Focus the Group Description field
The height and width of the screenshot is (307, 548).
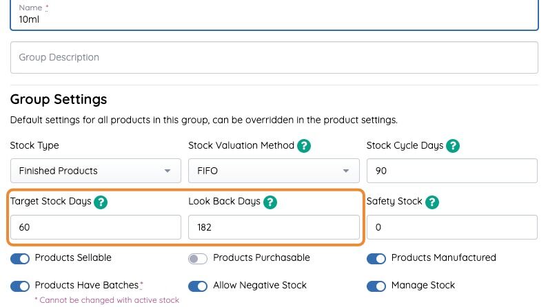click(274, 58)
